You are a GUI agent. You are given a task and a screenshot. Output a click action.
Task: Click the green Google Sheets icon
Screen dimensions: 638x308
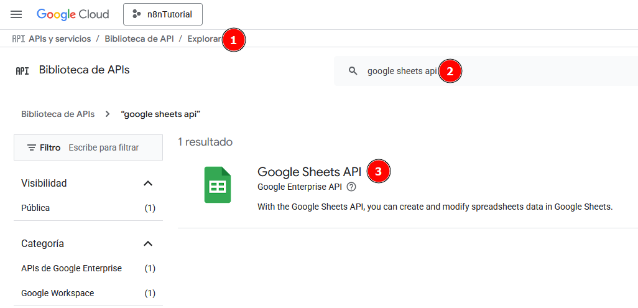tap(218, 185)
